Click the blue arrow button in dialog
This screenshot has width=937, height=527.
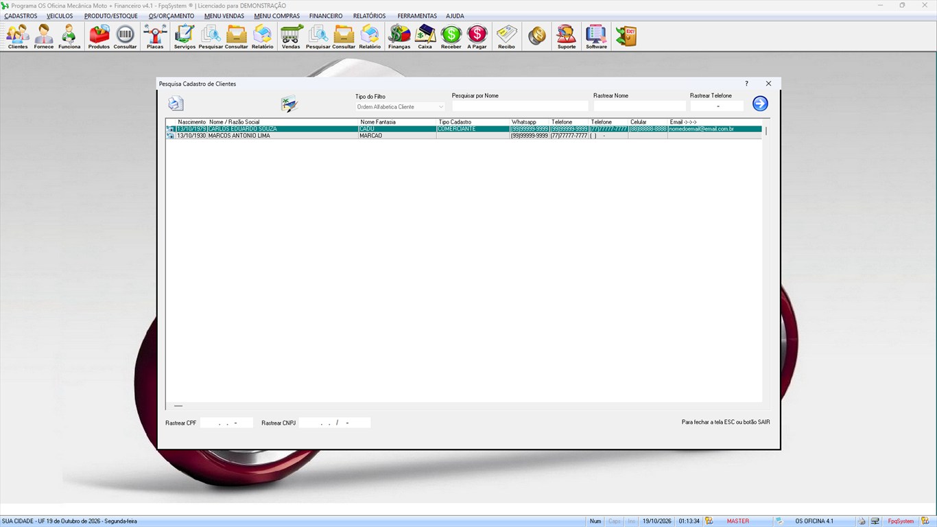point(760,104)
